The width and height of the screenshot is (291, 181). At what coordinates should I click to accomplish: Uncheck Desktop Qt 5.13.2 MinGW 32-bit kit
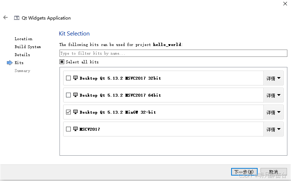69,112
